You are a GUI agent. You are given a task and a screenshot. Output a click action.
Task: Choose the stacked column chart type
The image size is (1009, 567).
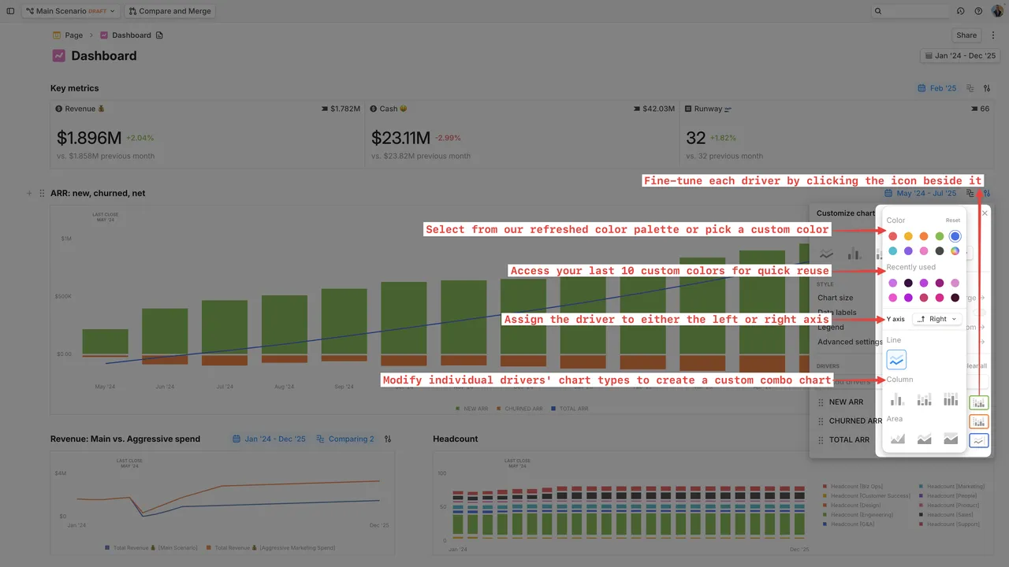pos(924,399)
